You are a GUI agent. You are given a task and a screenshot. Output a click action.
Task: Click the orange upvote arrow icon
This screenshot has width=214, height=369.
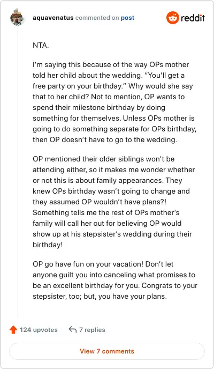[x=13, y=330]
